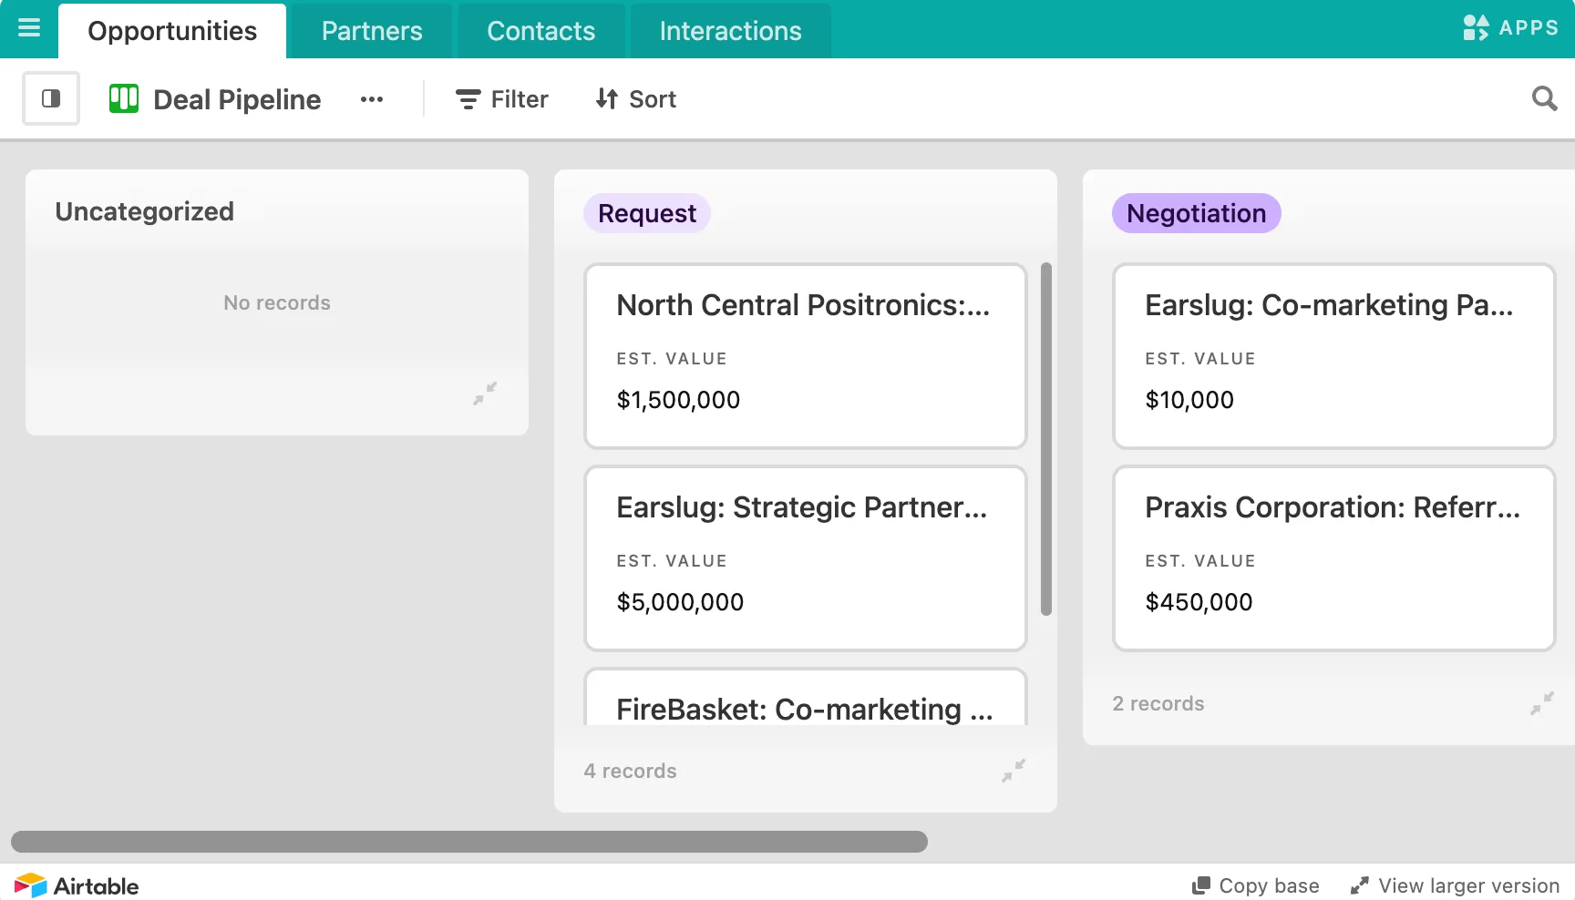Open the Contacts tab
The width and height of the screenshot is (1575, 900).
(x=540, y=31)
